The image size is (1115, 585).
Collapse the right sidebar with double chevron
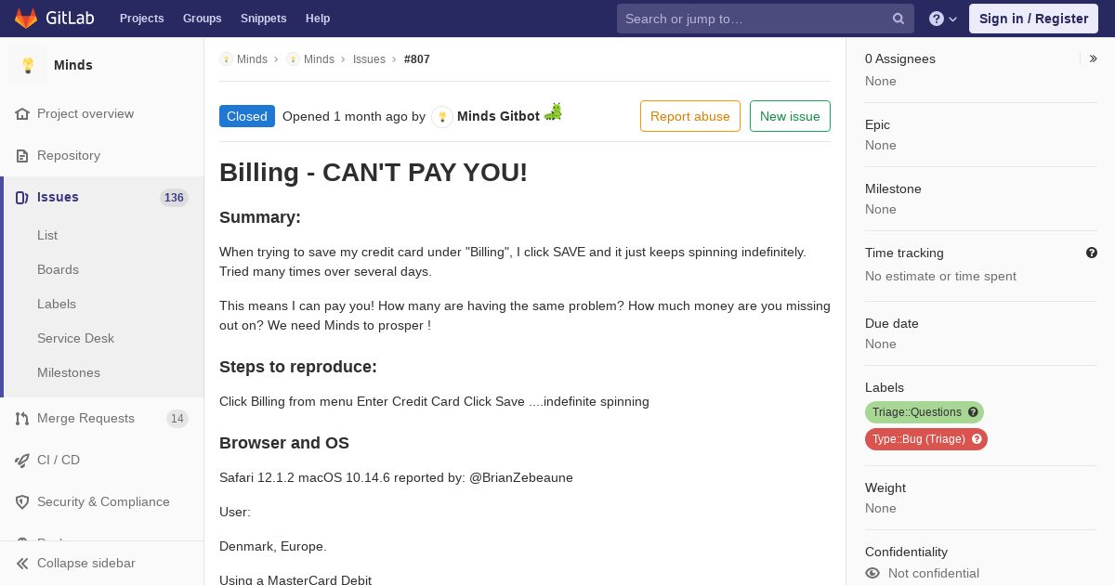1093,58
